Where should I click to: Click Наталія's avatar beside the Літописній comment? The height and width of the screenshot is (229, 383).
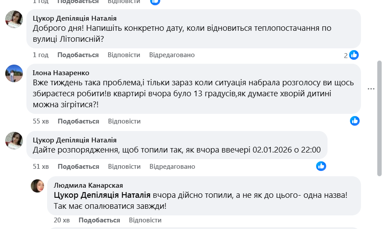pos(14,19)
